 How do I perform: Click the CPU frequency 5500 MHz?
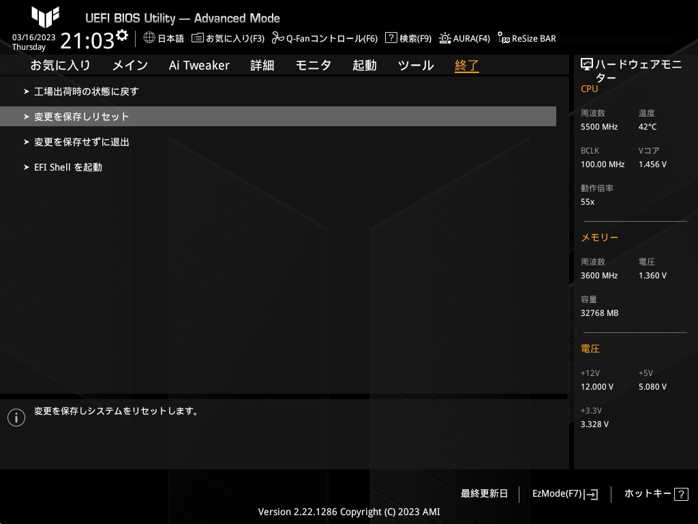point(599,127)
